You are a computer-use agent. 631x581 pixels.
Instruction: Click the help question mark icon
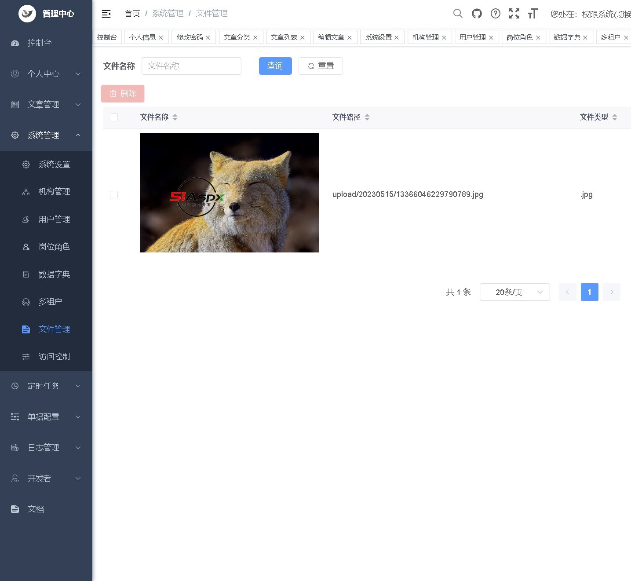pyautogui.click(x=496, y=14)
